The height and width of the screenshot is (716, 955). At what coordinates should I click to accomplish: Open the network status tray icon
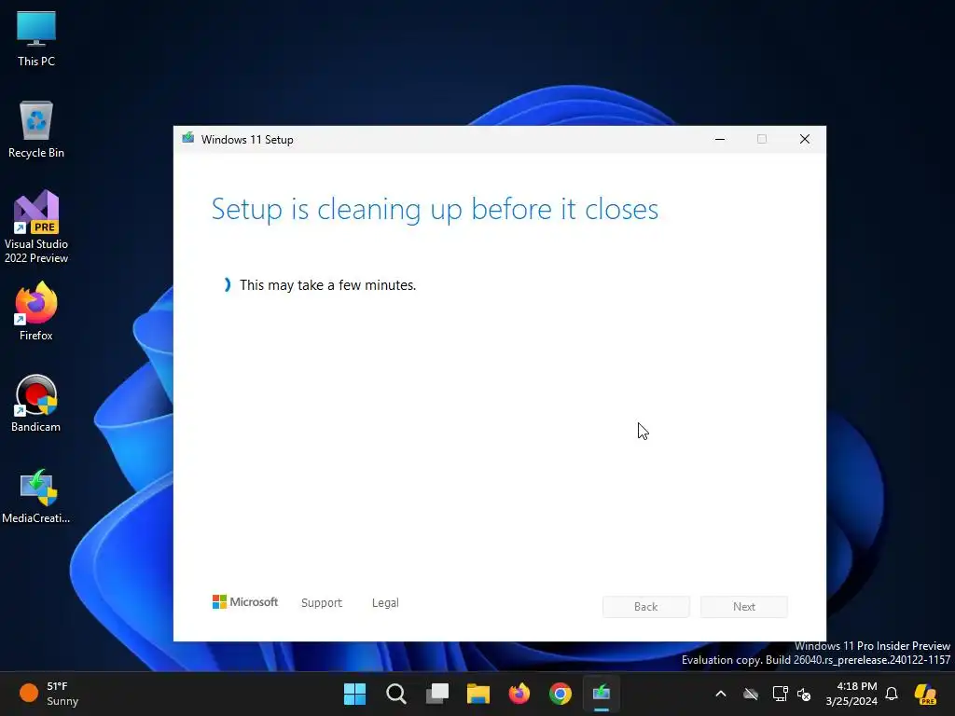click(780, 694)
